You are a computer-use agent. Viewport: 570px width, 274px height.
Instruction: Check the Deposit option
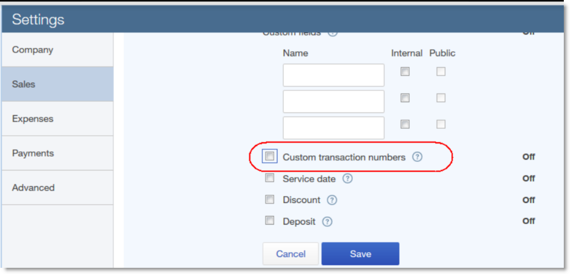coord(270,221)
